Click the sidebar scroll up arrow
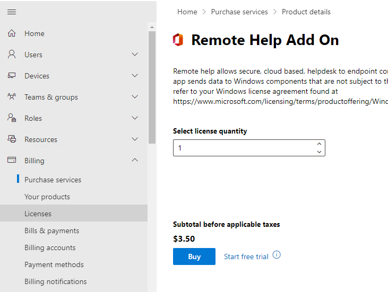This screenshot has width=388, height=292. click(152, 27)
